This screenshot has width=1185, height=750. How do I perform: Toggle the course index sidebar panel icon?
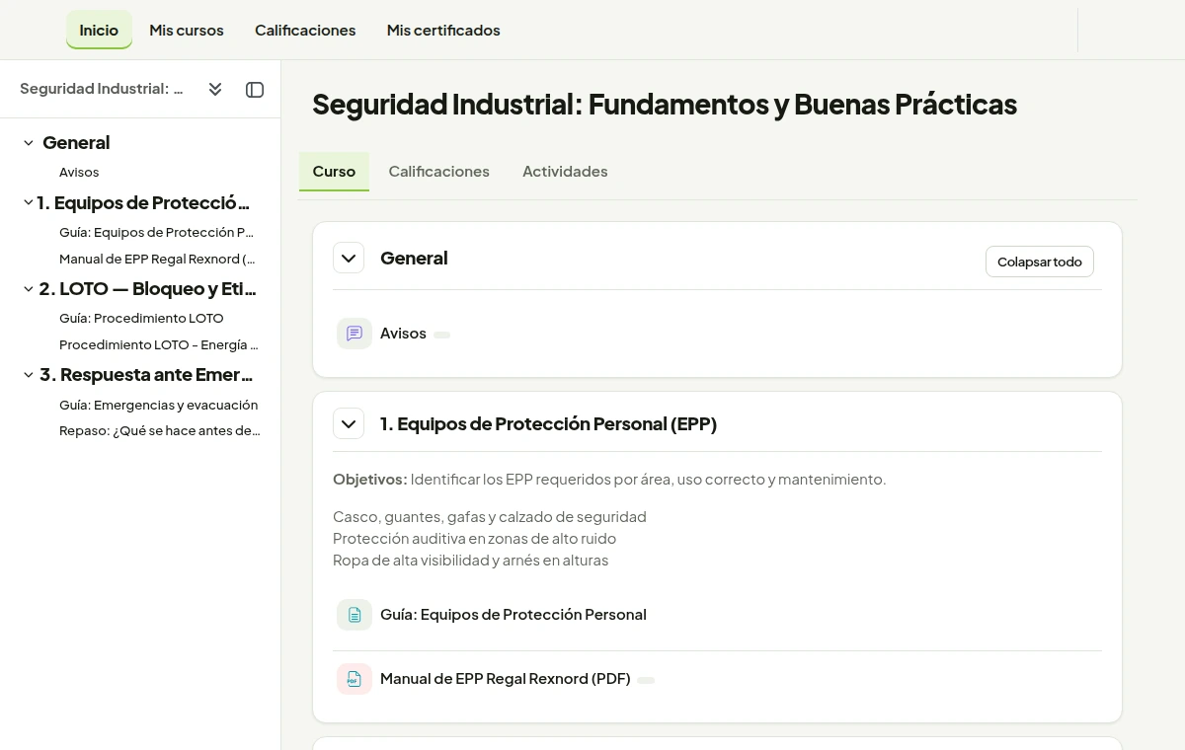[255, 90]
